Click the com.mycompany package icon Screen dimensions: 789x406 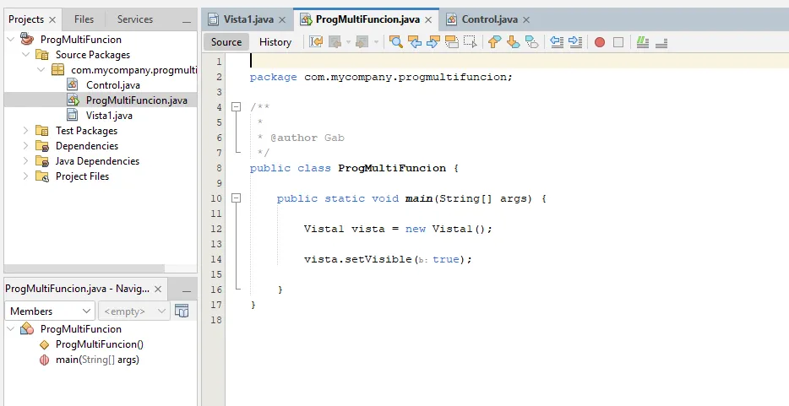(58, 70)
